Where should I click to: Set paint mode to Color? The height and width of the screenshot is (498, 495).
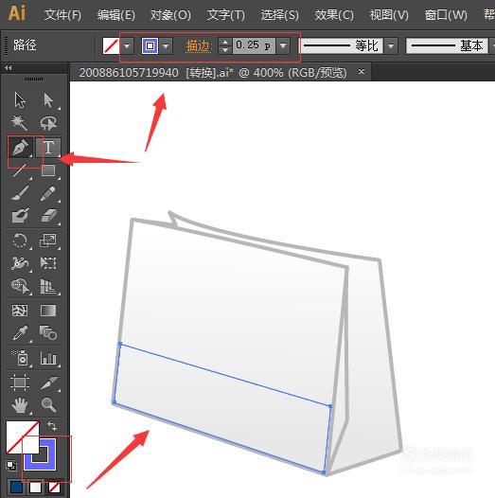[x=16, y=487]
